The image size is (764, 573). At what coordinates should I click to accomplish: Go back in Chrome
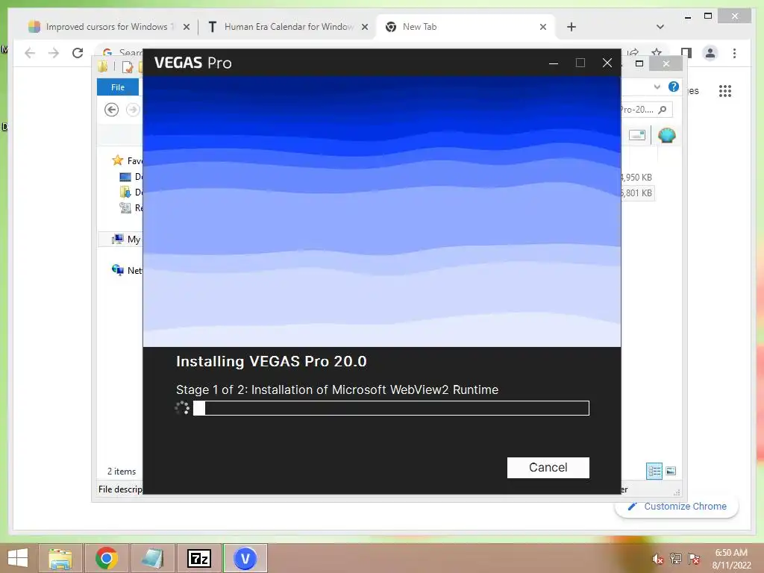pos(30,53)
